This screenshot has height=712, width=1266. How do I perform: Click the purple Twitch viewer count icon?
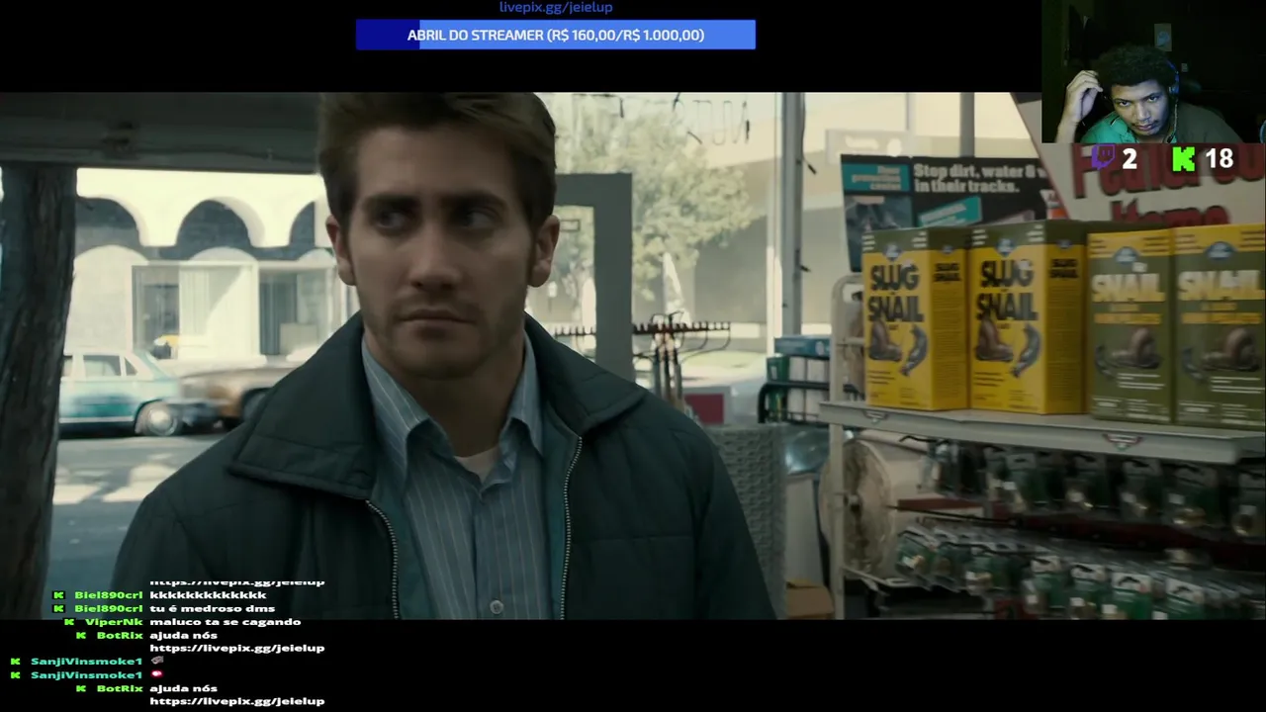tap(1103, 158)
